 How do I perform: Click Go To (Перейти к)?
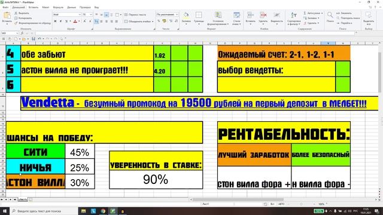click(x=345, y=23)
